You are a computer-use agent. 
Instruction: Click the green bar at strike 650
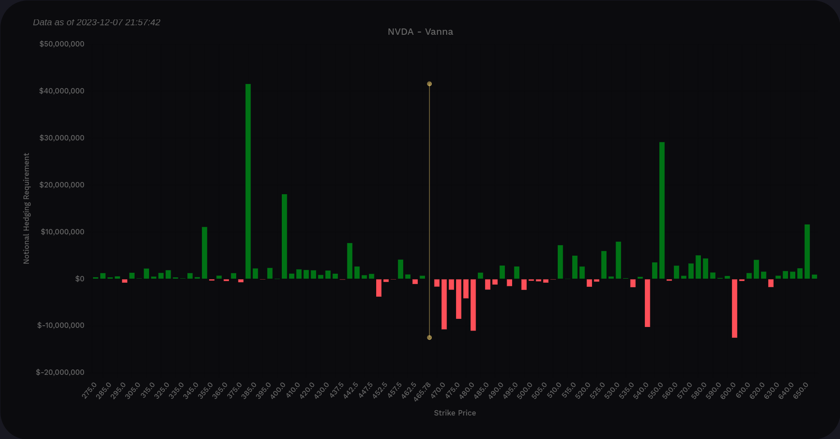[x=807, y=252]
